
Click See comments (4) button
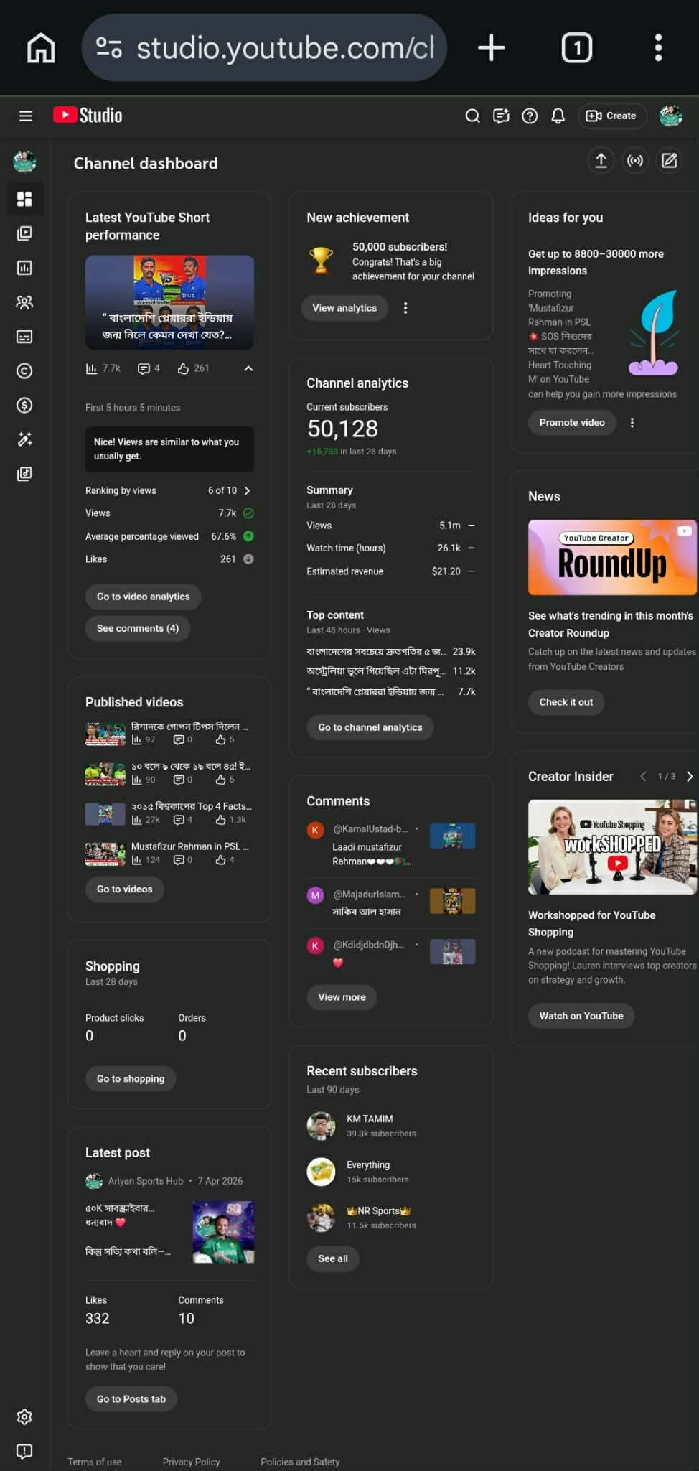pyautogui.click(x=138, y=628)
